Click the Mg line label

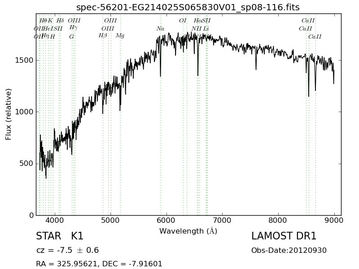click(120, 36)
